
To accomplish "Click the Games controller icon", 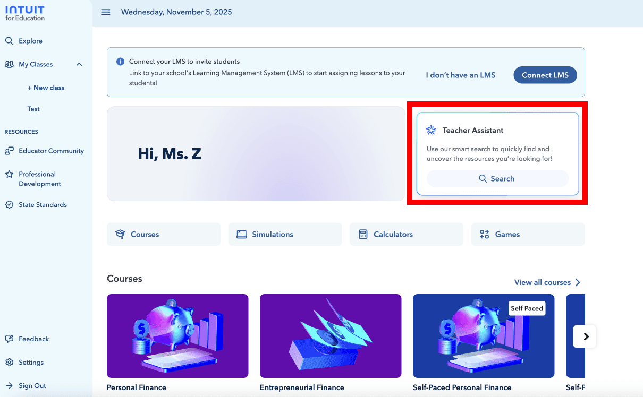I will click(484, 234).
